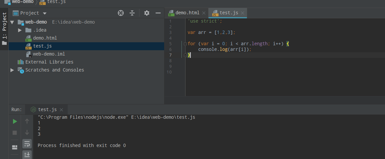
Task: Open Project panel settings gear
Action: [146, 13]
